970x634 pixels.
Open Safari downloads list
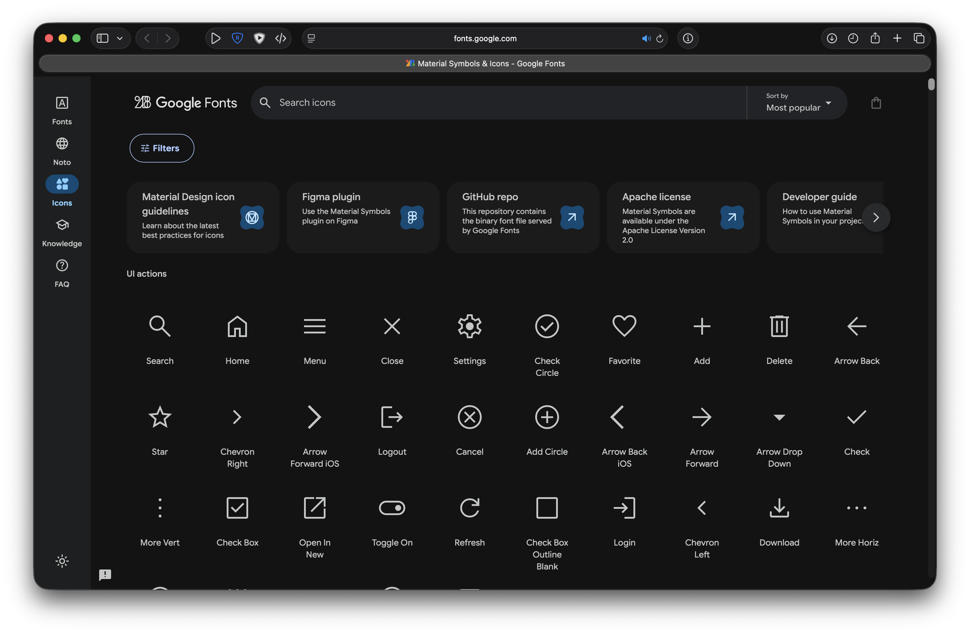(831, 38)
